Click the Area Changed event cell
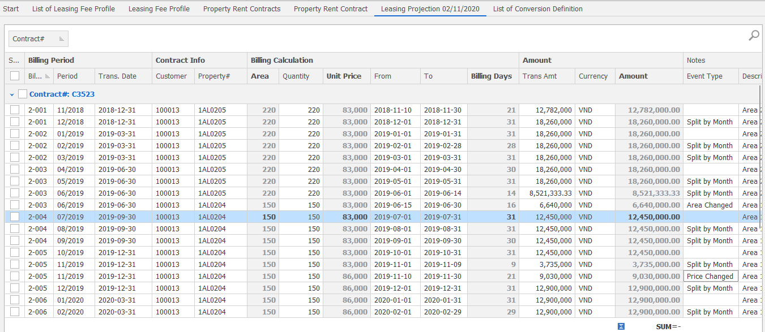765x332 pixels. (710, 205)
